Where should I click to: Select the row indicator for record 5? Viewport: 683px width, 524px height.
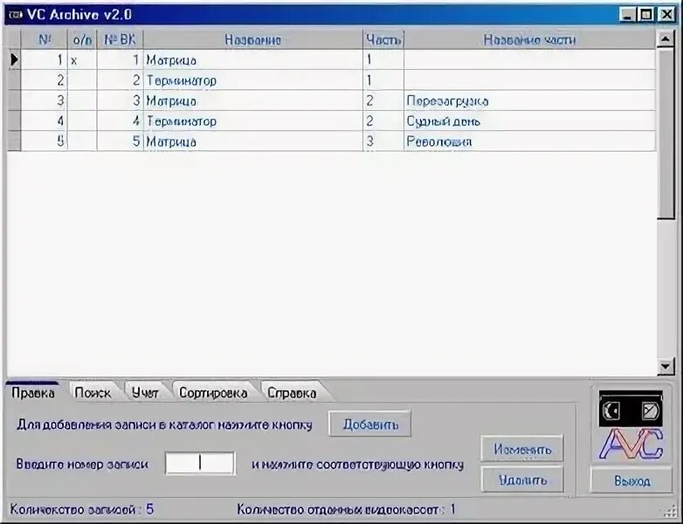14,141
